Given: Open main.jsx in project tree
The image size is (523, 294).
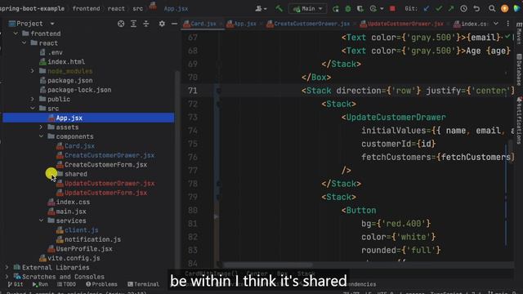Looking at the screenshot, I should pos(67,211).
